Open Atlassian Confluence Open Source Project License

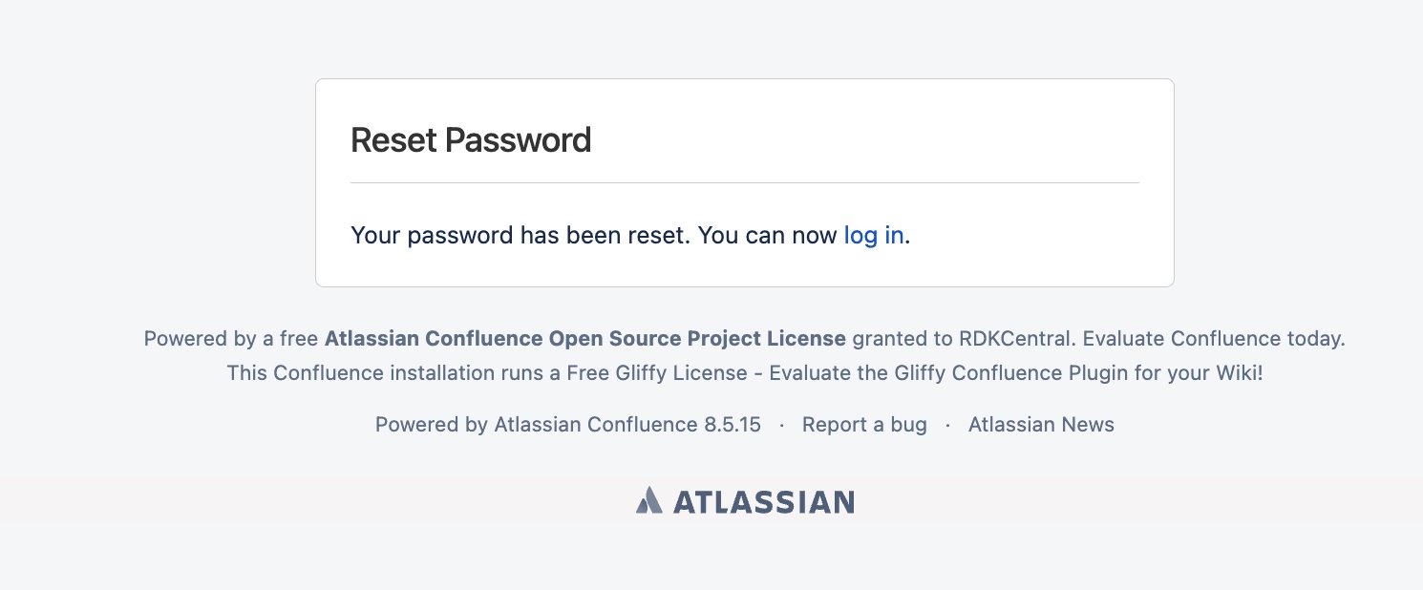(x=585, y=338)
